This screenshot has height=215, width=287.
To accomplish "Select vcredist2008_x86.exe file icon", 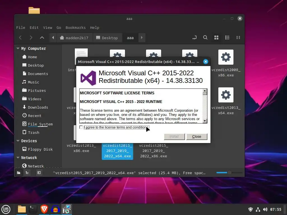I will click(226, 57).
